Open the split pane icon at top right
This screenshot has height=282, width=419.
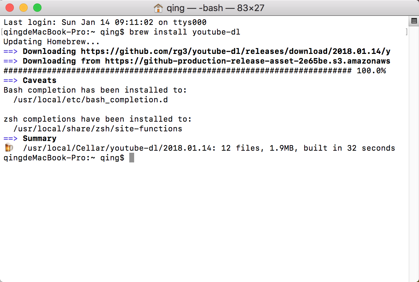click(x=413, y=22)
